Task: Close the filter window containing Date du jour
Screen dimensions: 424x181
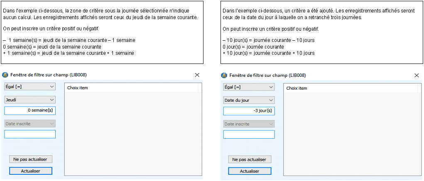Action: tap(417, 75)
